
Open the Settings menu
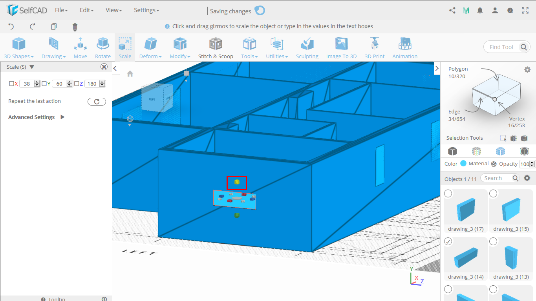coord(146,10)
